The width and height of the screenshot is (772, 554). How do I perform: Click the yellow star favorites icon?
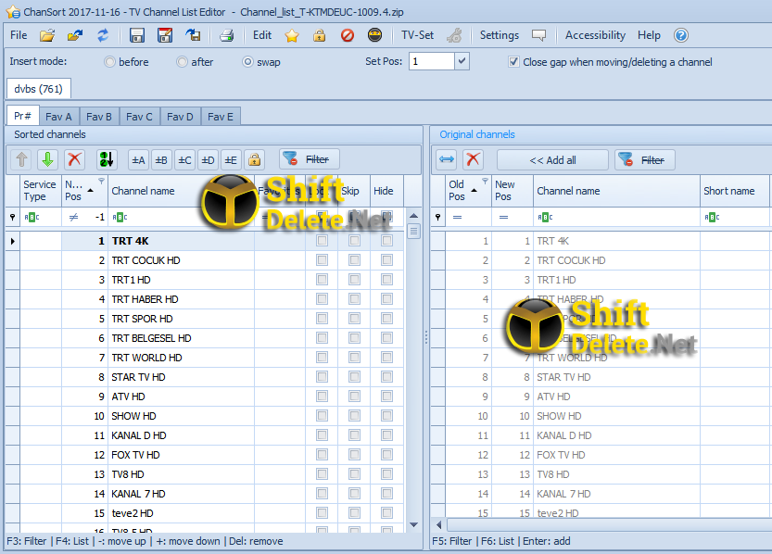pos(292,35)
